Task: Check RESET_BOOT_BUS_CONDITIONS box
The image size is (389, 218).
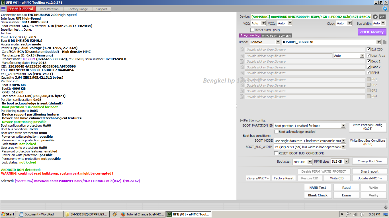Action: (x=276, y=153)
